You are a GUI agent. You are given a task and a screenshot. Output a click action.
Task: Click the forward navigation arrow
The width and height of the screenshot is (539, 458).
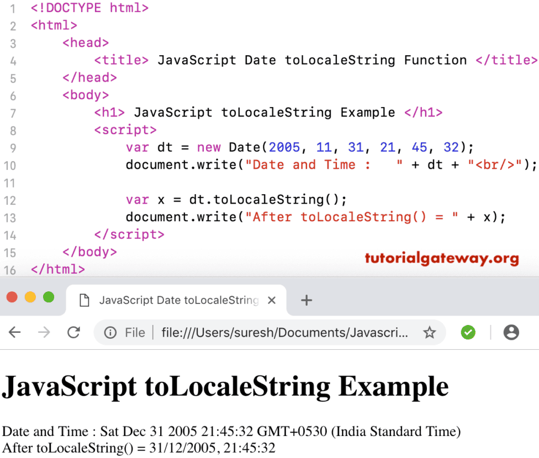tap(44, 332)
